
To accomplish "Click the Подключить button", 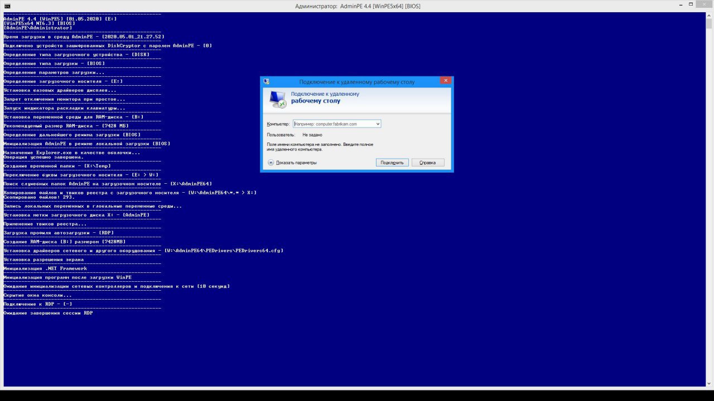I will click(392, 163).
